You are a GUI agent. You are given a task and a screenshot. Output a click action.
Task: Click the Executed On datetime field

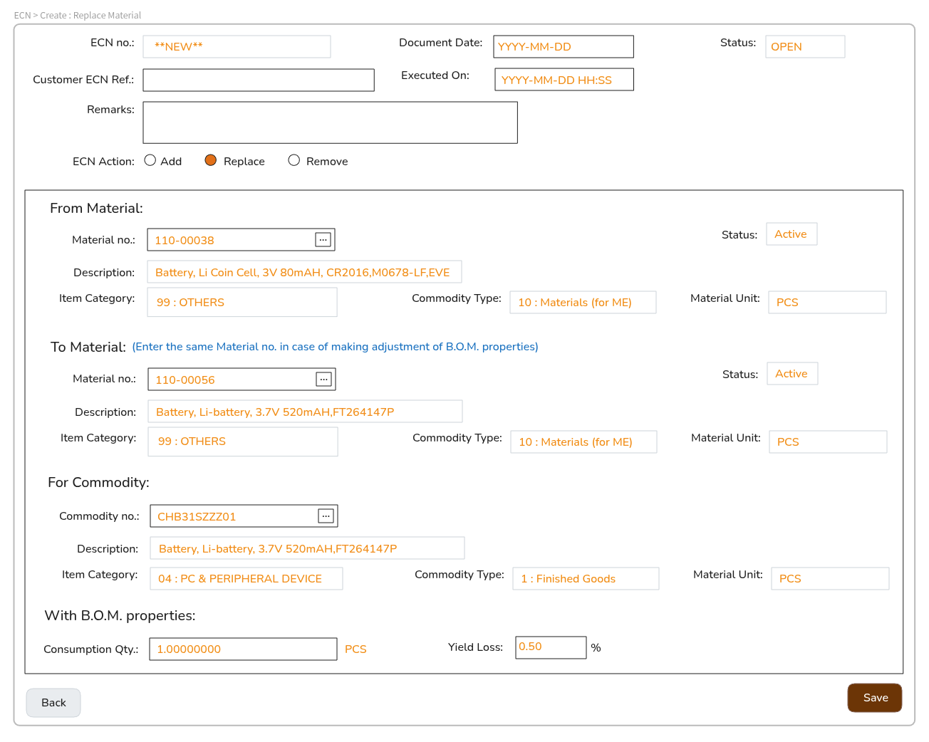coord(564,80)
